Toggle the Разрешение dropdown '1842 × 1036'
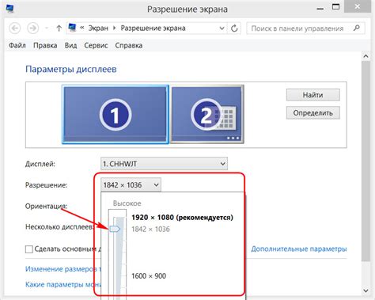Image resolution: width=375 pixels, height=300 pixels. [131, 185]
